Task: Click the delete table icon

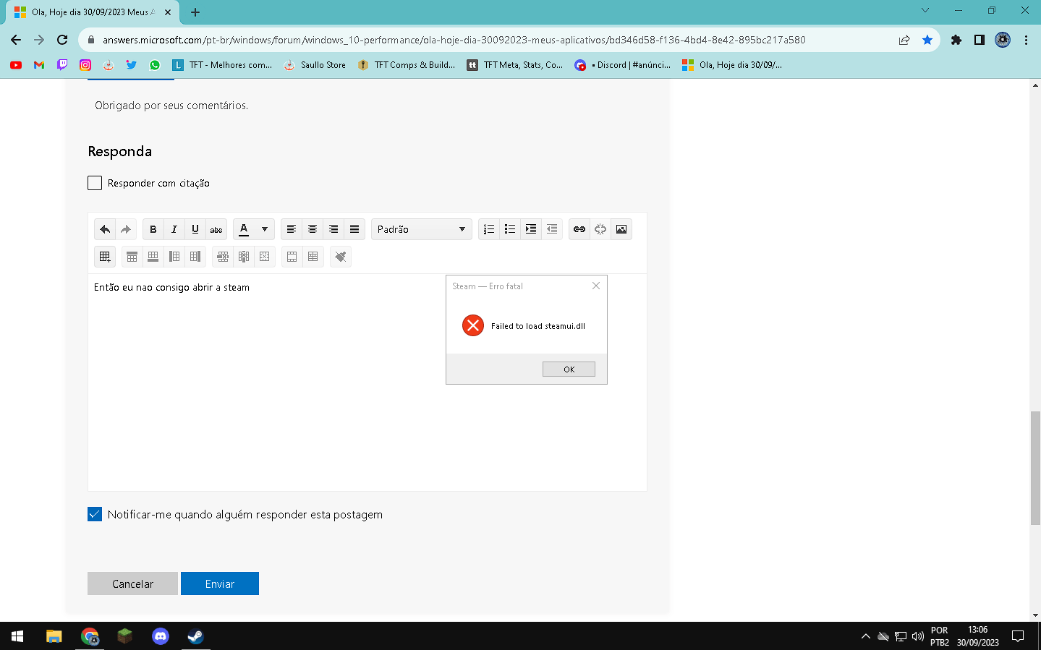Action: (265, 257)
